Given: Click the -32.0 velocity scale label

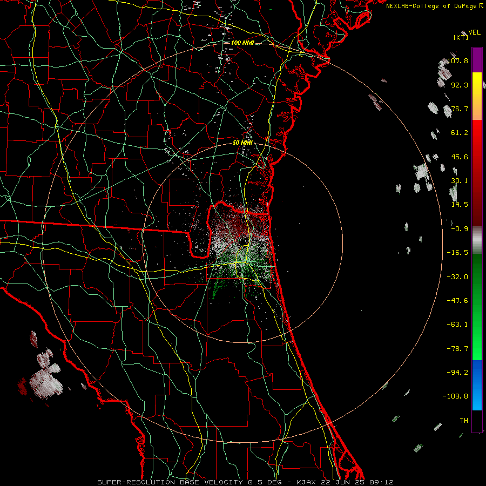Looking at the screenshot, I should (457, 277).
